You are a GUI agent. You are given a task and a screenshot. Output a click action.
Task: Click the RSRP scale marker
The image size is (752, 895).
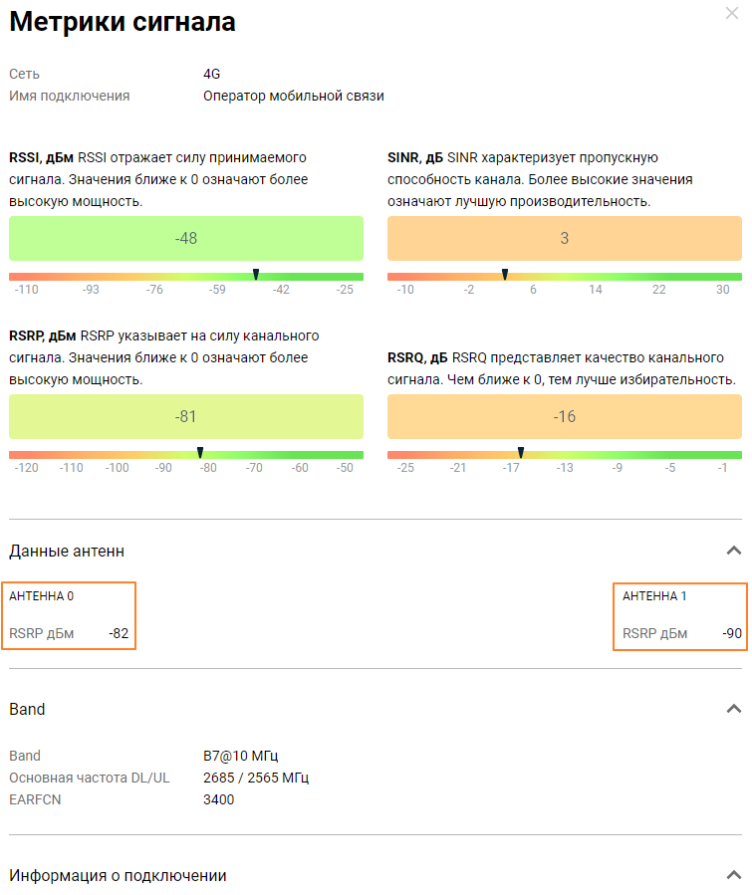click(200, 453)
